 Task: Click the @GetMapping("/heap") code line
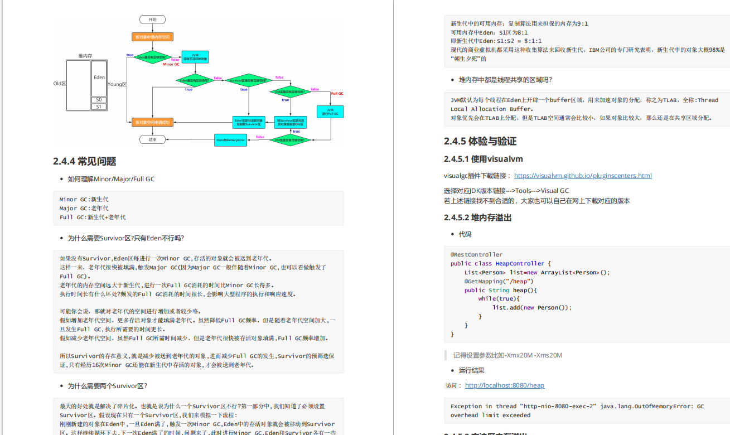pos(499,281)
